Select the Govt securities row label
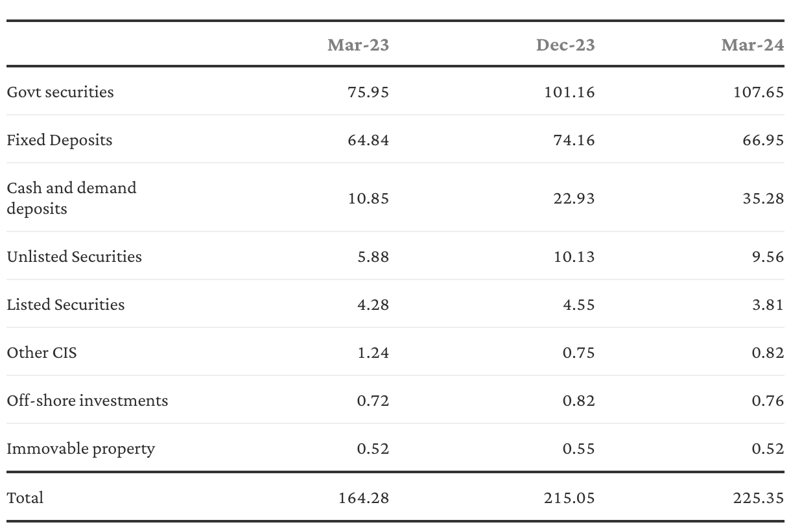 pyautogui.click(x=60, y=92)
